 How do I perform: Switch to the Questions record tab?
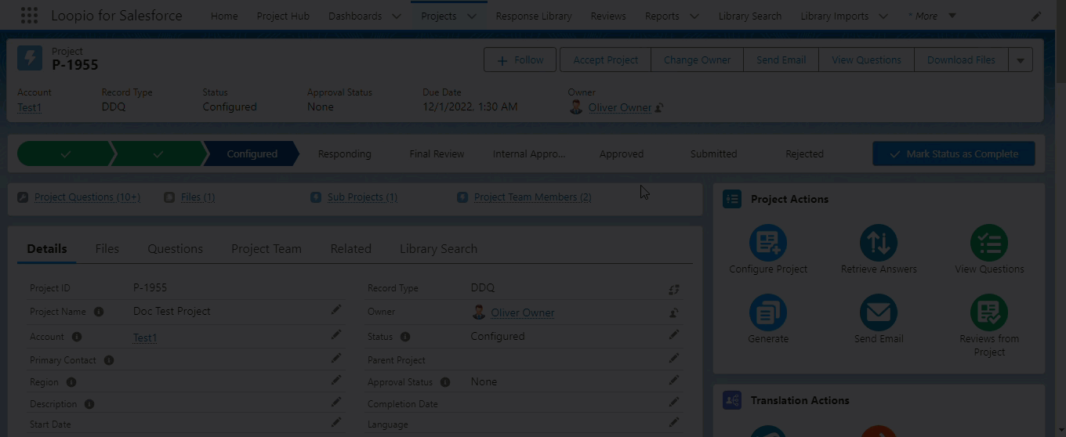[176, 248]
